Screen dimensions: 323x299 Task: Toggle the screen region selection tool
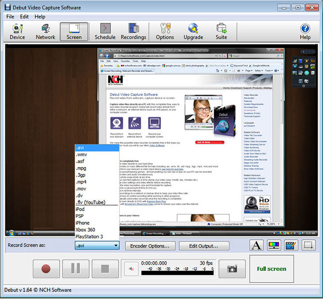[x=309, y=245]
